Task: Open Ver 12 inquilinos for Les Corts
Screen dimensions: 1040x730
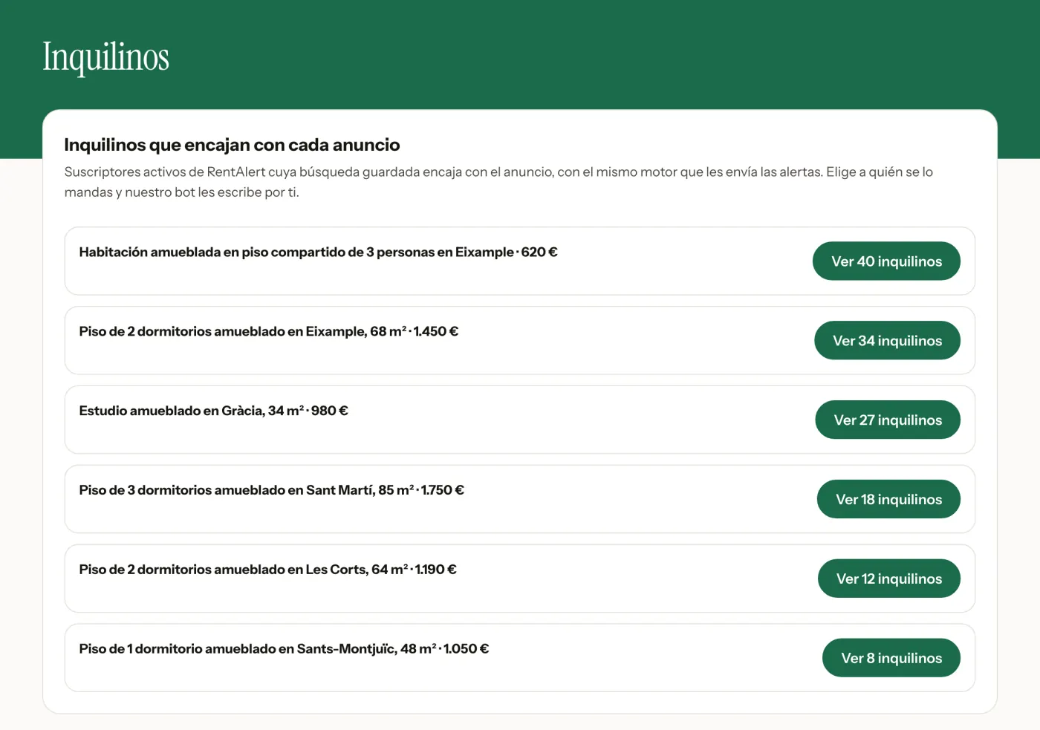Action: click(x=889, y=579)
